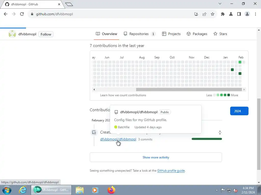Click the Public badge in hover card

click(165, 112)
